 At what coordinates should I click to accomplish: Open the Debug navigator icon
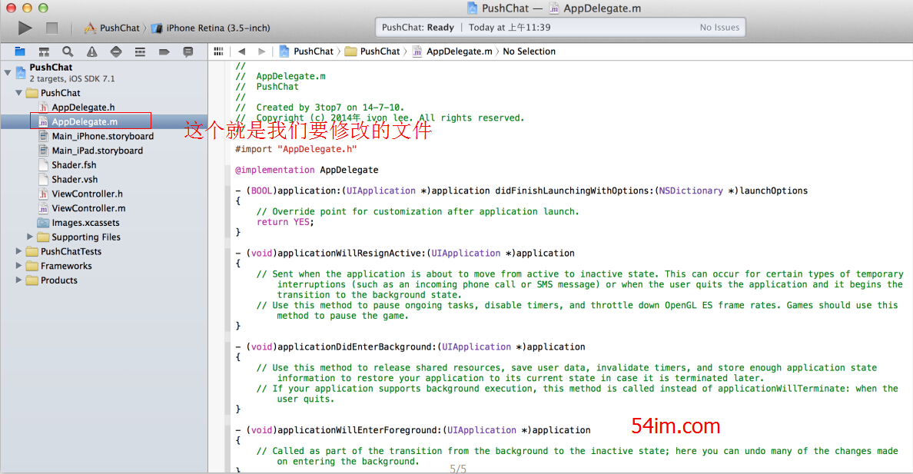pos(140,51)
